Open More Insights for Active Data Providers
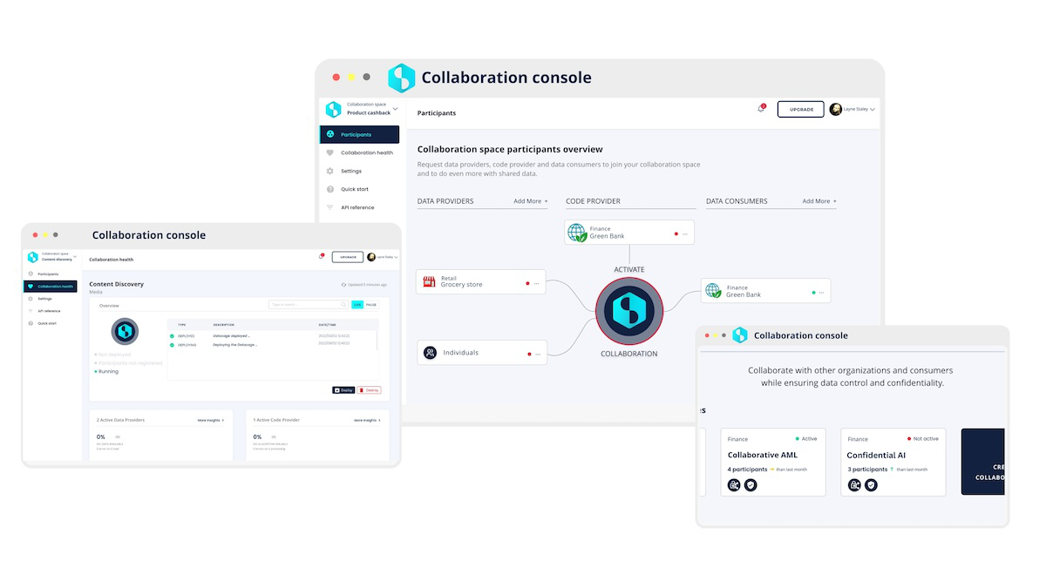This screenshot has width=1046, height=588. coord(209,419)
